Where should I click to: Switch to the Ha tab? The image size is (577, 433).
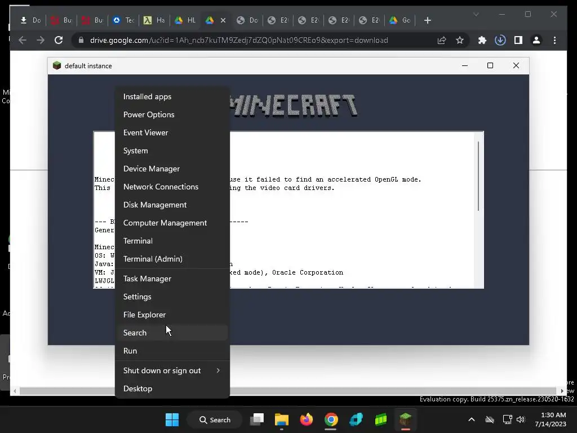pyautogui.click(x=154, y=20)
